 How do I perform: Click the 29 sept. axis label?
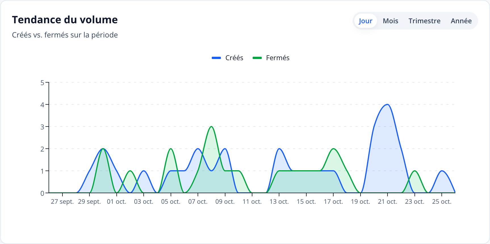coord(89,202)
